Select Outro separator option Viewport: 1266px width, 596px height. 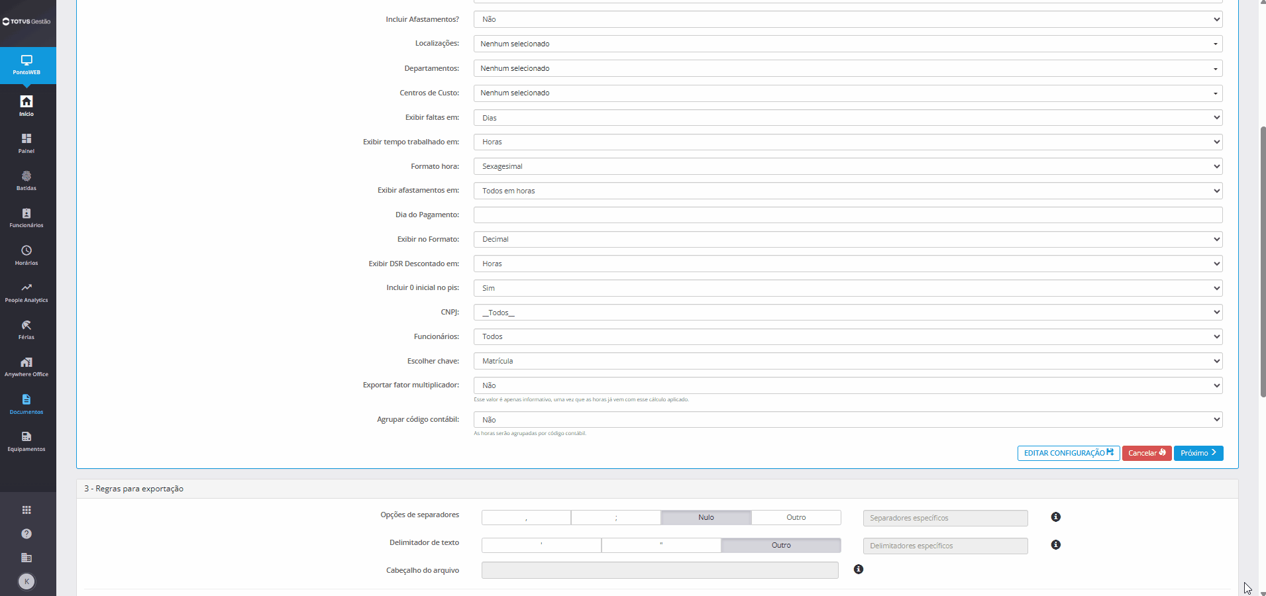pyautogui.click(x=796, y=518)
